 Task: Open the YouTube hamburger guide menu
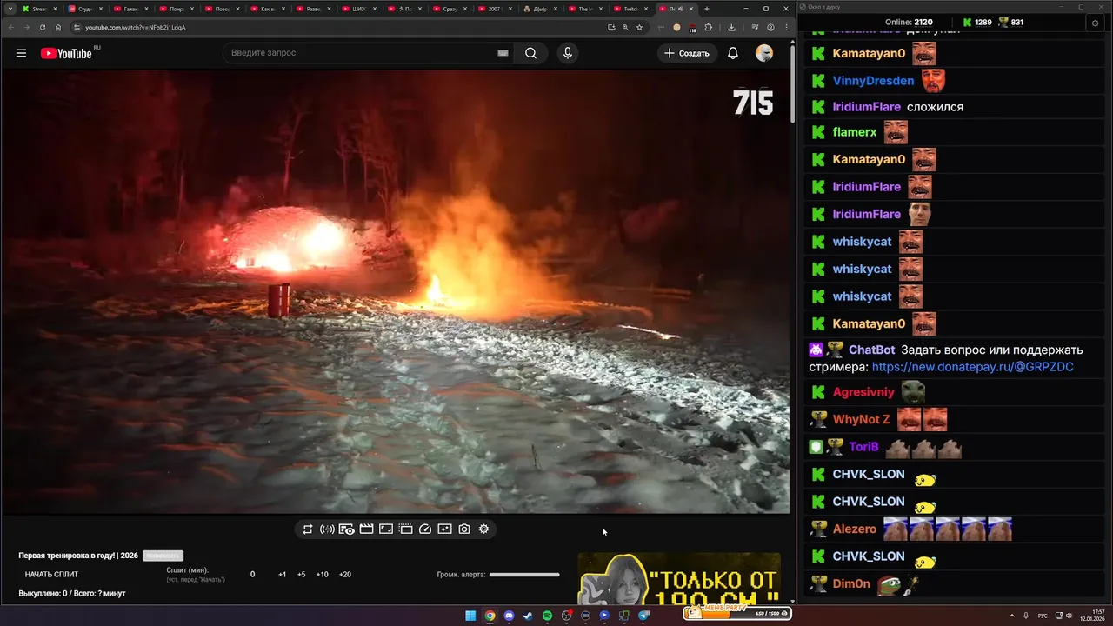click(x=21, y=53)
